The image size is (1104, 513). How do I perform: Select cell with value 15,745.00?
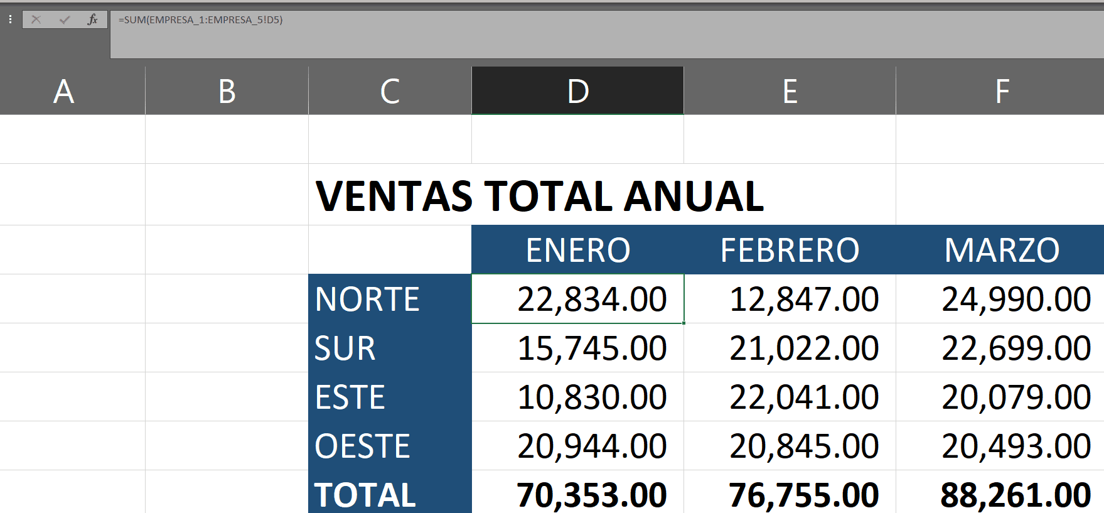(x=577, y=348)
